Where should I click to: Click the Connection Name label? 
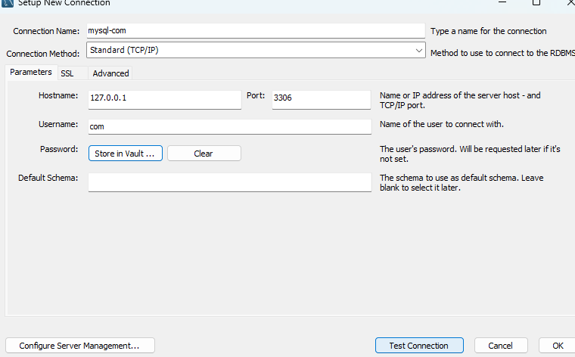click(x=46, y=31)
